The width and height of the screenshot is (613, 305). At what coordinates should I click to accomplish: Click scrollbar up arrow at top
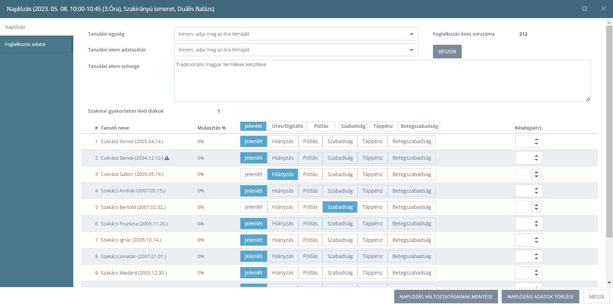[609, 22]
